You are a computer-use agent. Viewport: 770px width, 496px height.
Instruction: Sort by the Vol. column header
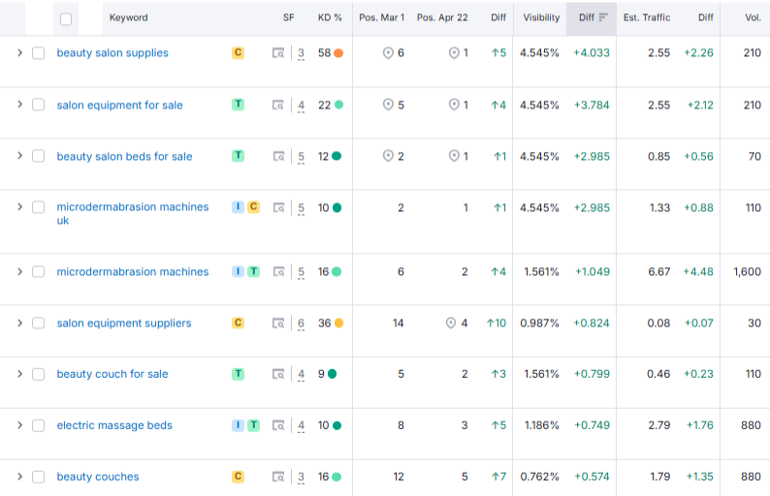coord(753,17)
